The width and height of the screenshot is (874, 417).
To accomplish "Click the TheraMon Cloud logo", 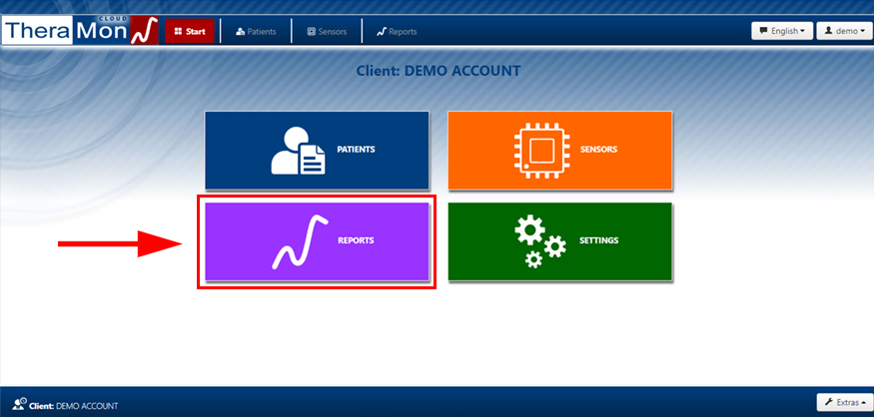I will click(x=80, y=31).
